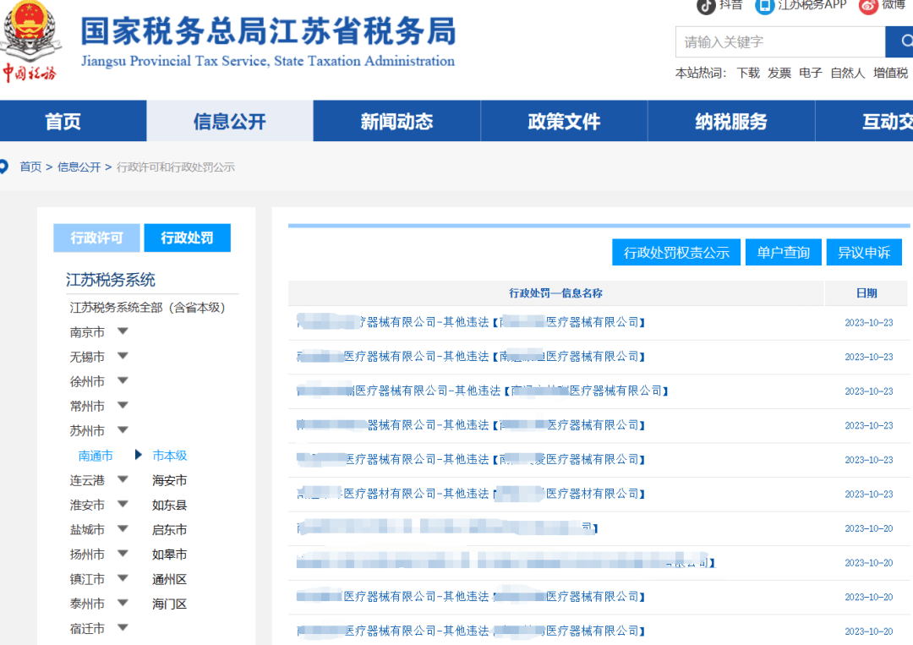Focus the keyword search input field
The width and height of the screenshot is (913, 645).
point(779,42)
